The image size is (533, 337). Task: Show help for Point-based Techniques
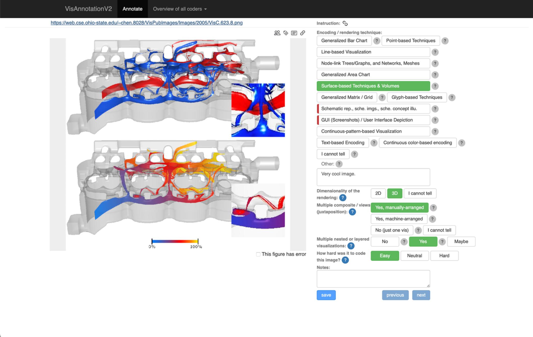[x=445, y=41]
